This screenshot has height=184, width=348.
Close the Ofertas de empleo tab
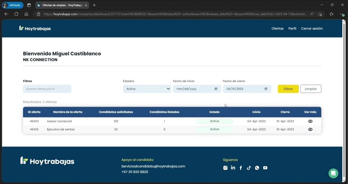[86, 5]
